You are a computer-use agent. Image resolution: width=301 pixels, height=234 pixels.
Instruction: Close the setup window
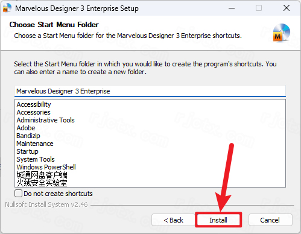287,8
